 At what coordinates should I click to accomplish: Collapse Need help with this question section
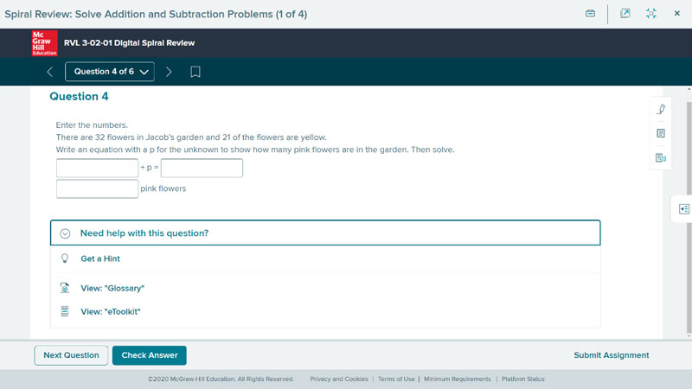pyautogui.click(x=325, y=233)
